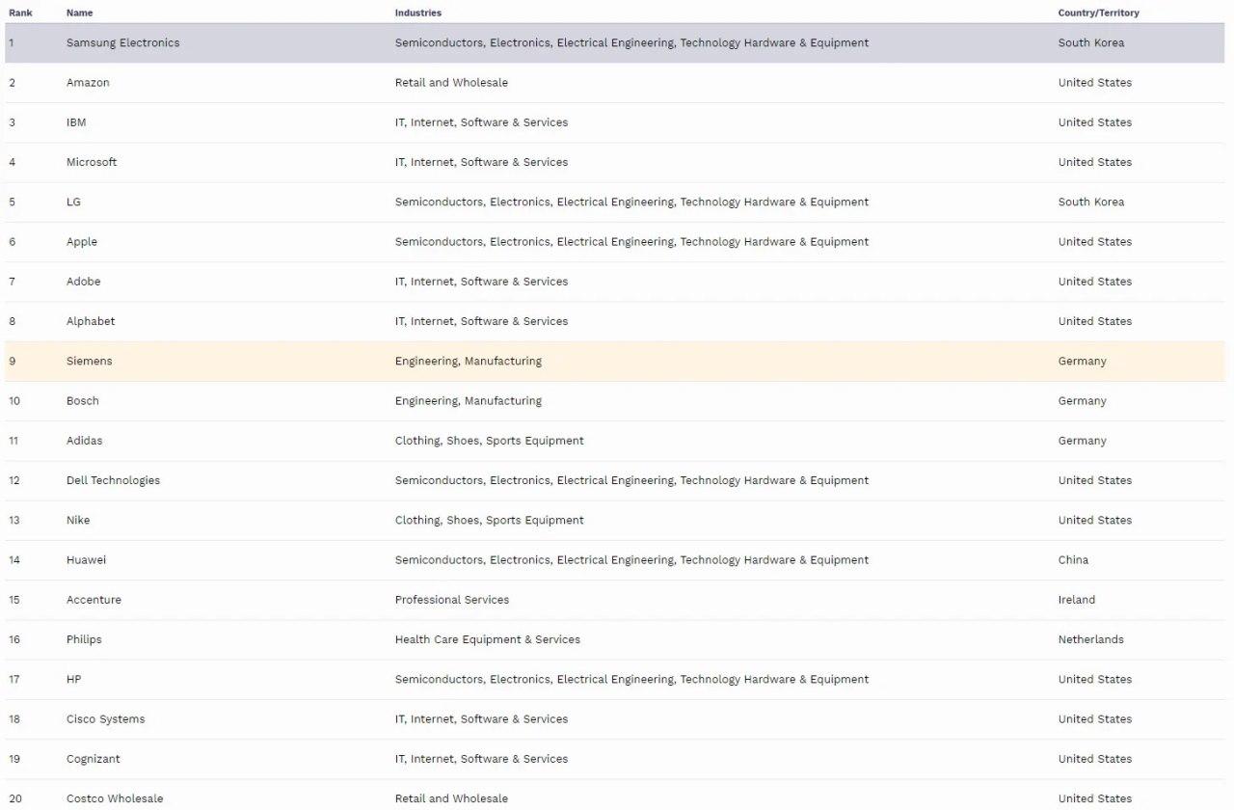Open the Samsung Electronics entry
Viewport: 1234px width, 810px height.
click(x=122, y=43)
